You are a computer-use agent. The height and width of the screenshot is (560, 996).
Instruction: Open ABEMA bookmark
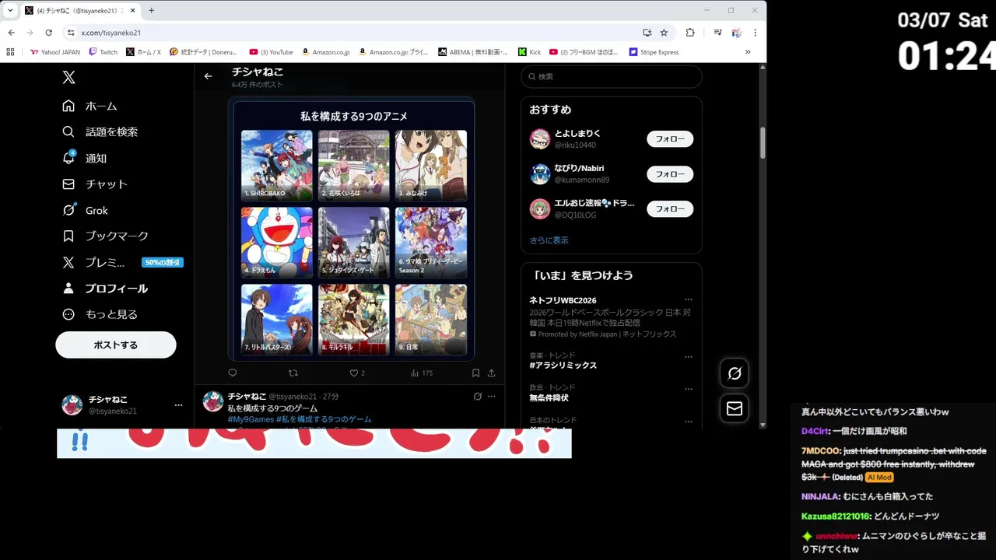point(472,52)
